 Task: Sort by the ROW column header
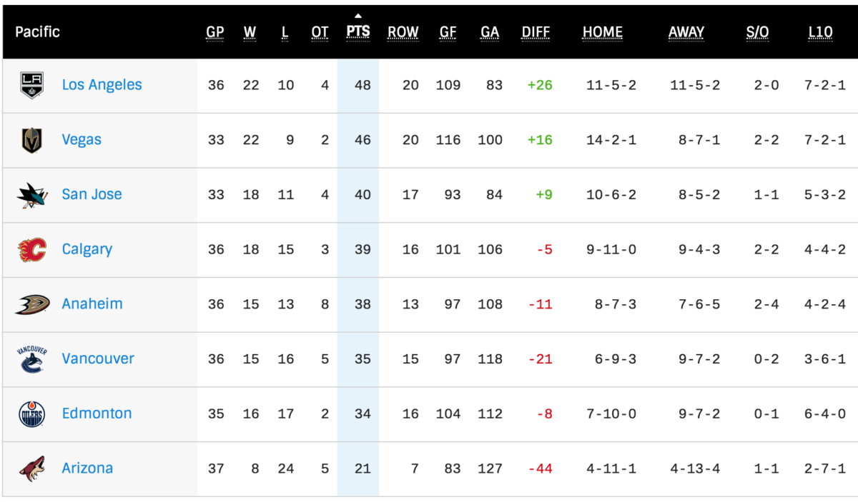point(403,32)
